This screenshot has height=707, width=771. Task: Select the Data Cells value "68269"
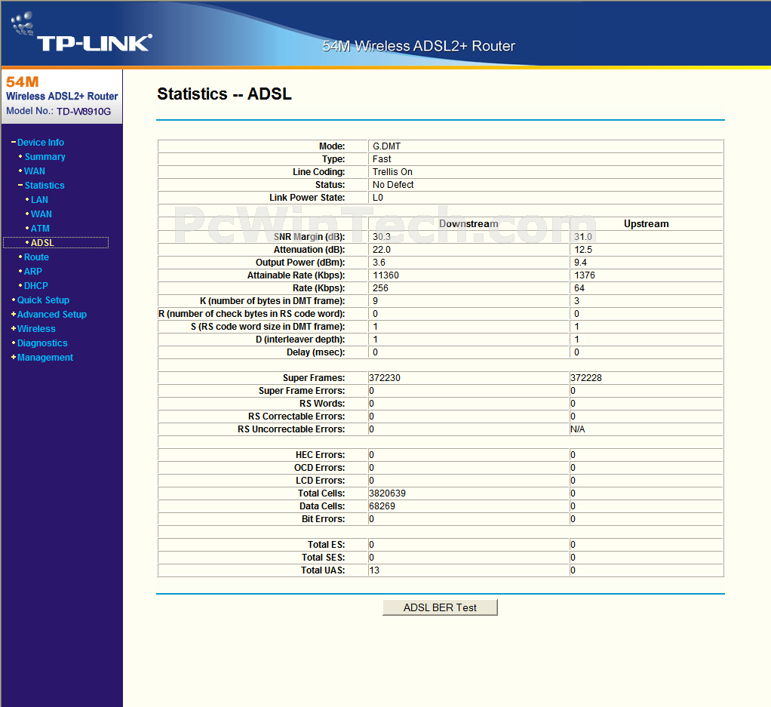click(382, 506)
